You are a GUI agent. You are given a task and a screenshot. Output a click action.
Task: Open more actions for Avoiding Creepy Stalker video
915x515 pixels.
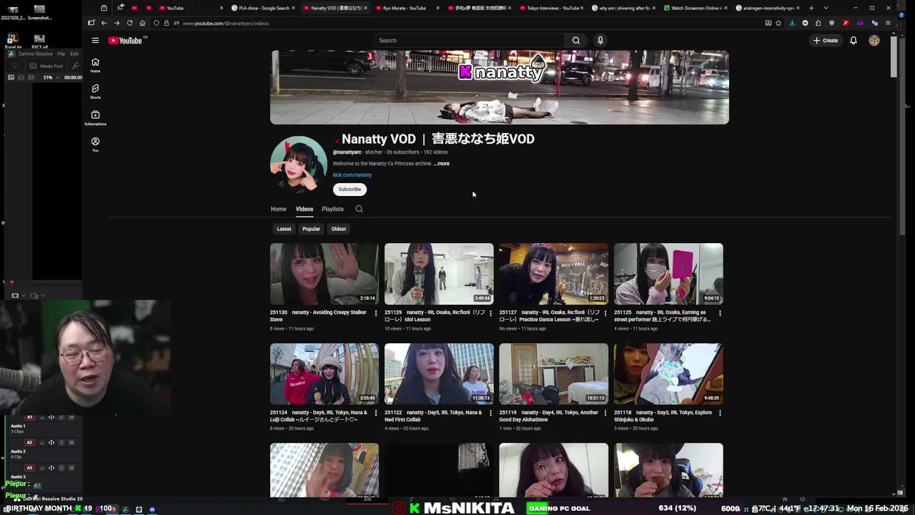tap(376, 313)
